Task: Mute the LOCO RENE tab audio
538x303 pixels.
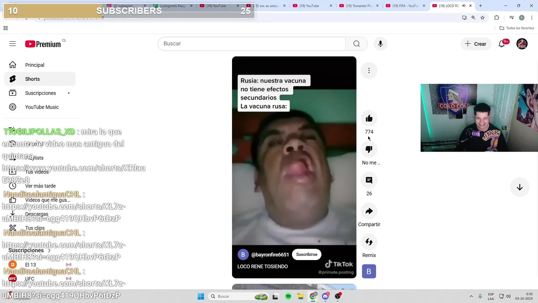Action: [464, 6]
